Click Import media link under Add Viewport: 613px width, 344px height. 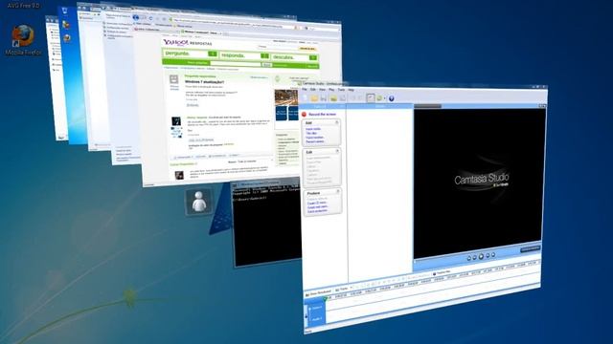click(313, 129)
